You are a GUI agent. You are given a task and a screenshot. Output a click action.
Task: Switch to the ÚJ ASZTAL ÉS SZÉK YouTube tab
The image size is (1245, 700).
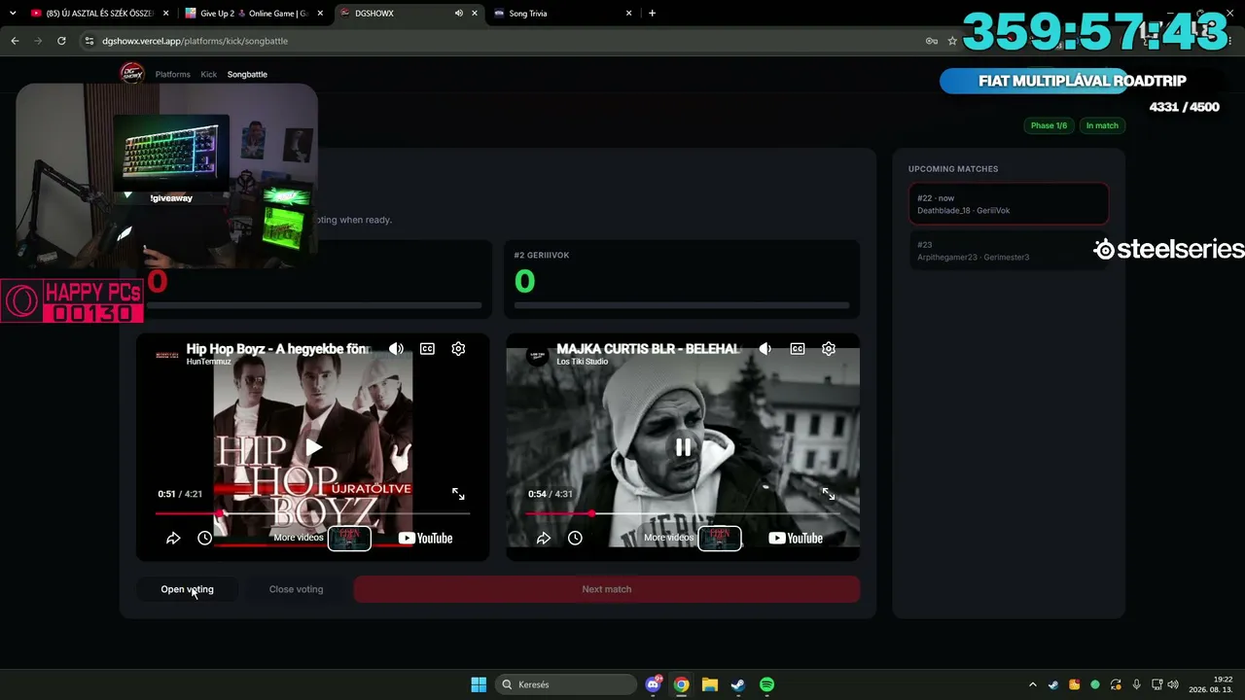tap(98, 14)
